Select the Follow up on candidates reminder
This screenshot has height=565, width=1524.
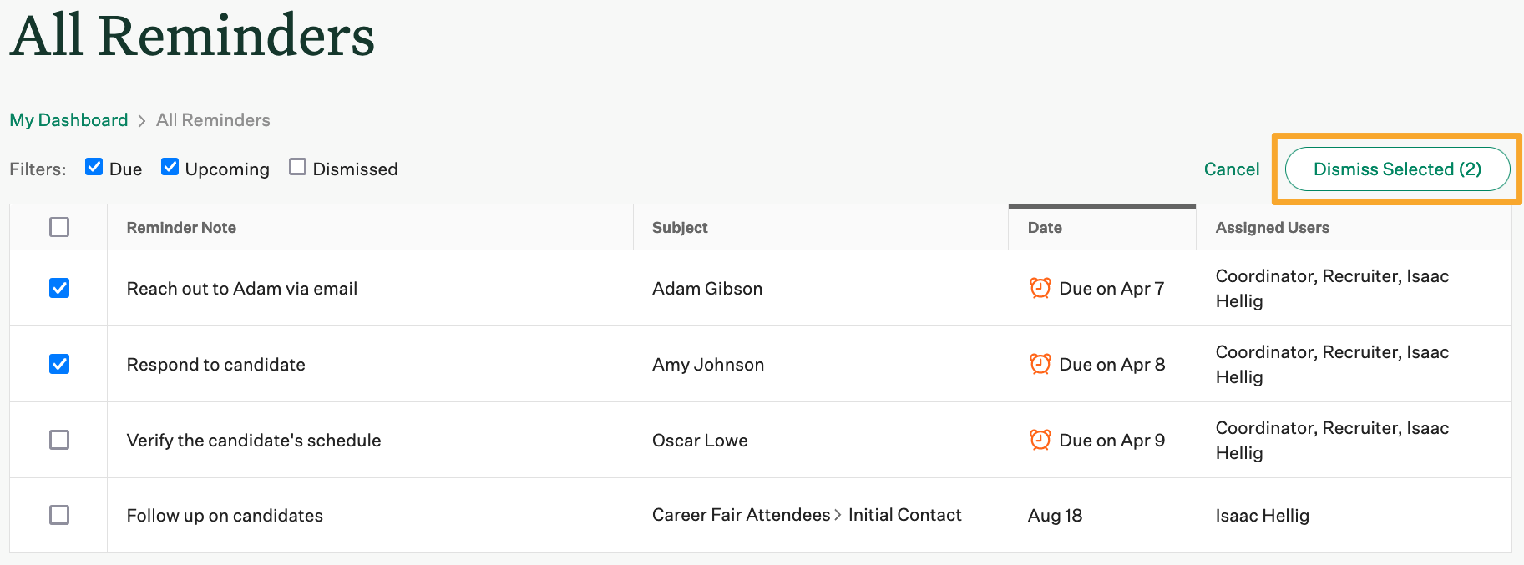59,515
